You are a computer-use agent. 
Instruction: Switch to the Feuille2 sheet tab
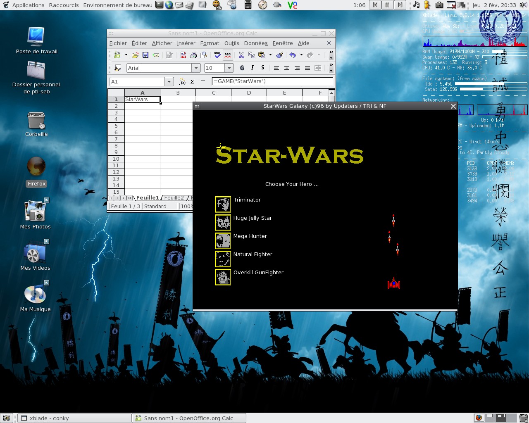(174, 198)
